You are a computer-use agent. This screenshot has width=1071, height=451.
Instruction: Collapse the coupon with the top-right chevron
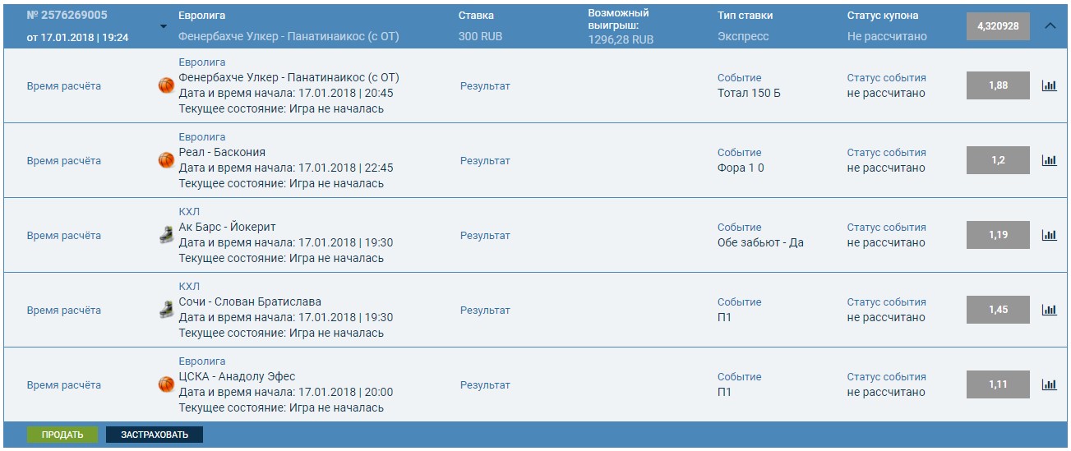click(1050, 25)
